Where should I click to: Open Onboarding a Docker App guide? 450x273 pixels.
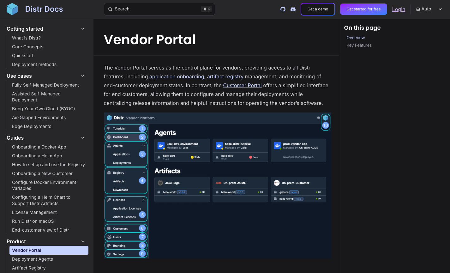pyautogui.click(x=39, y=147)
